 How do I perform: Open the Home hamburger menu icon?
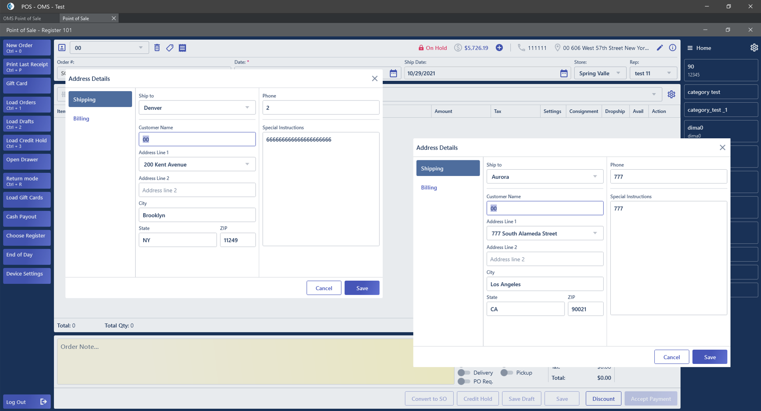pyautogui.click(x=690, y=48)
